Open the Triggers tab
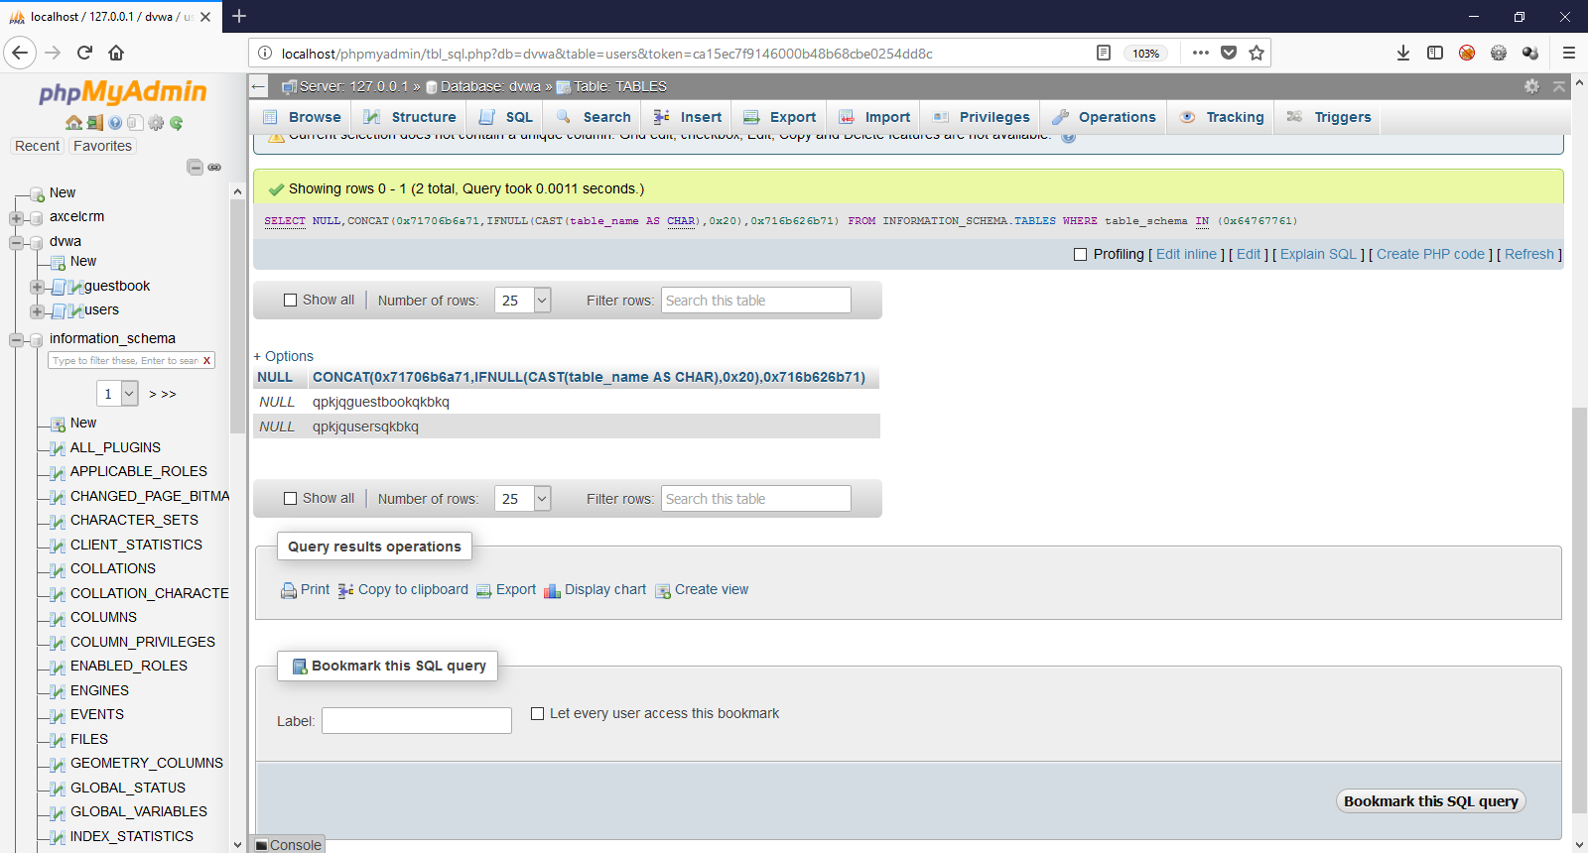The image size is (1588, 853). coord(1328,117)
